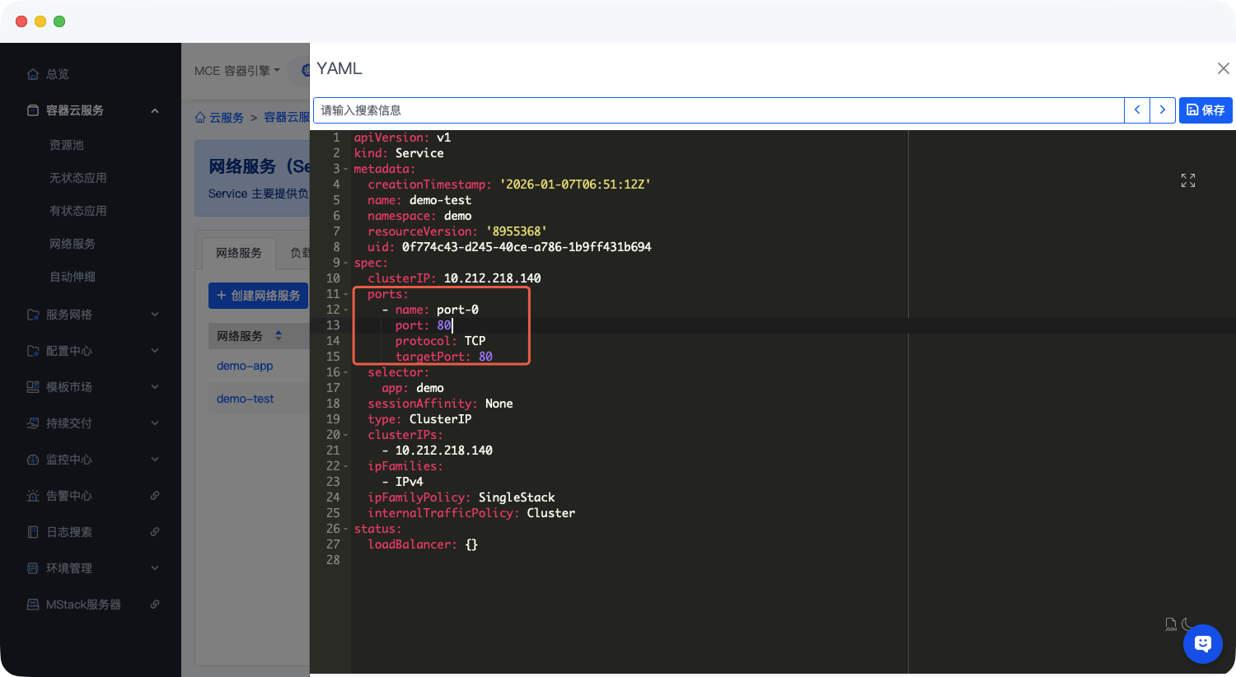Go to next search result arrow
Image resolution: width=1236 pixels, height=677 pixels.
(1162, 110)
